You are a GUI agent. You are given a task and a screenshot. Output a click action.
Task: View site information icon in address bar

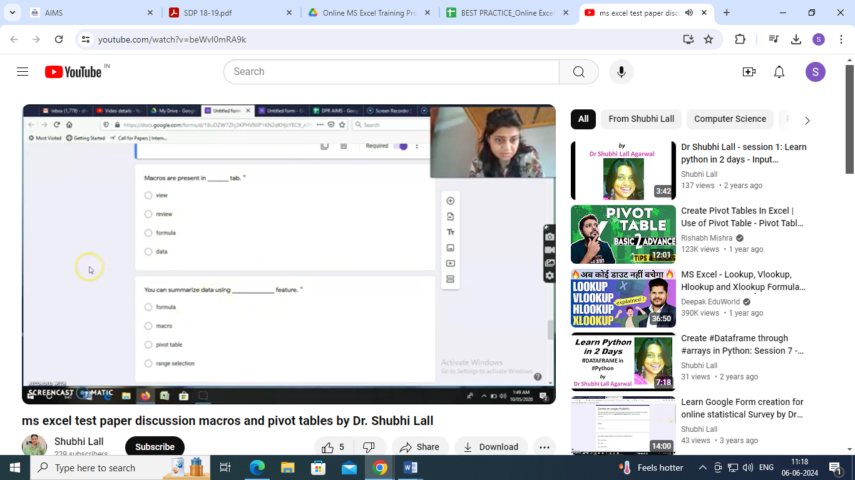(86, 39)
